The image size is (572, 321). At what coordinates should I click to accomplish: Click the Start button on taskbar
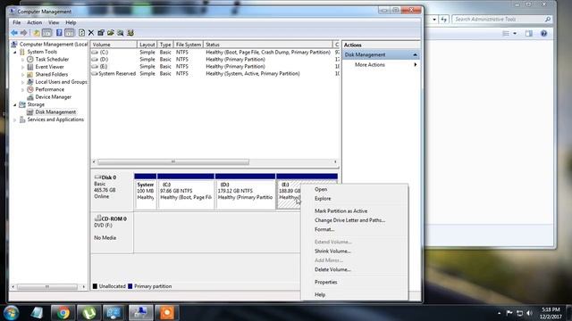[x=11, y=313]
